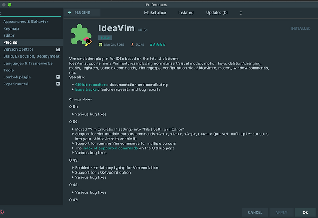Click the star rating of IdeaVim
The width and height of the screenshot is (318, 218).
tap(157, 44)
